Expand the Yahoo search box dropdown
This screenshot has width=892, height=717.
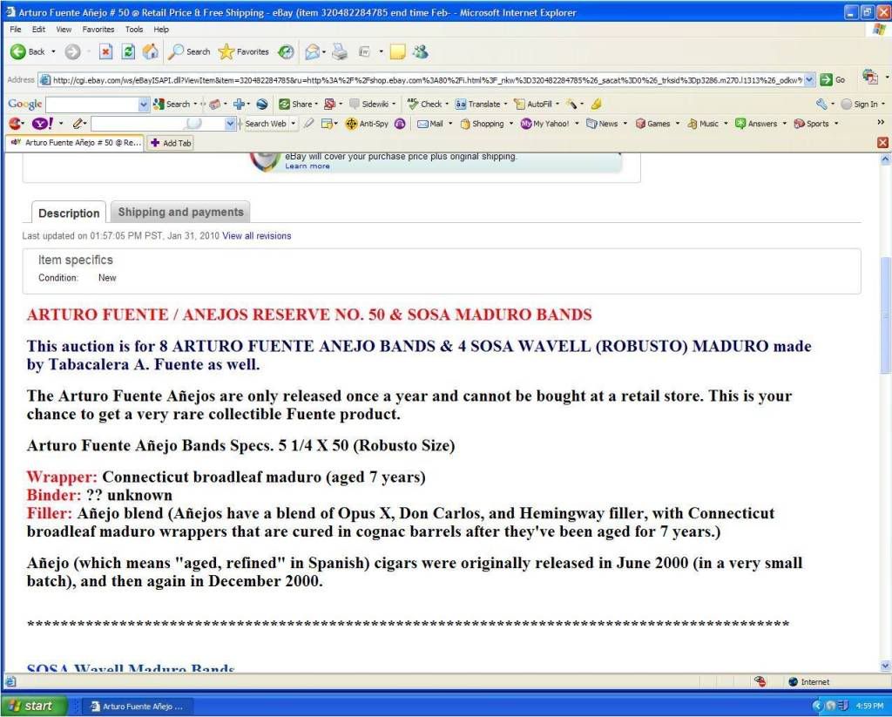click(230, 124)
